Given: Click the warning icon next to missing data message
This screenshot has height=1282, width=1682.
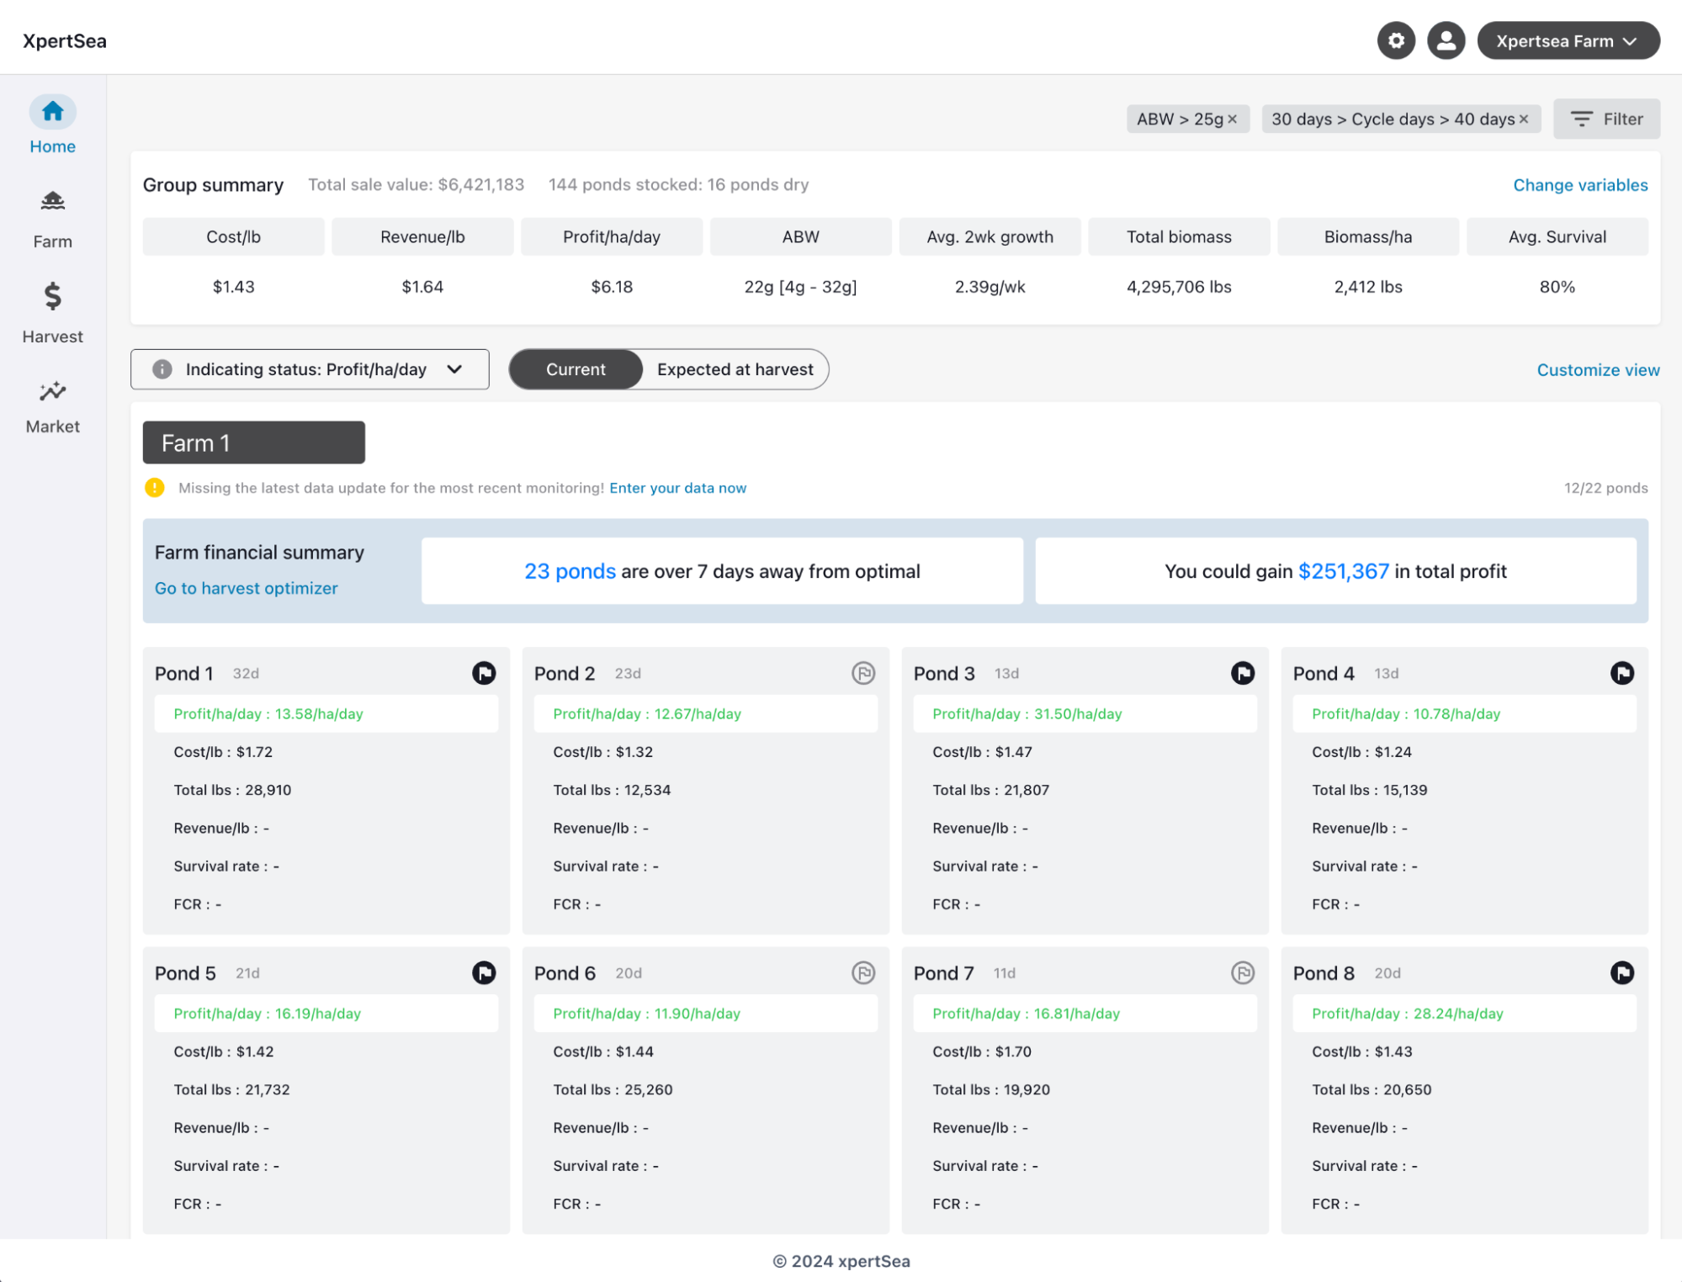Looking at the screenshot, I should tap(155, 487).
